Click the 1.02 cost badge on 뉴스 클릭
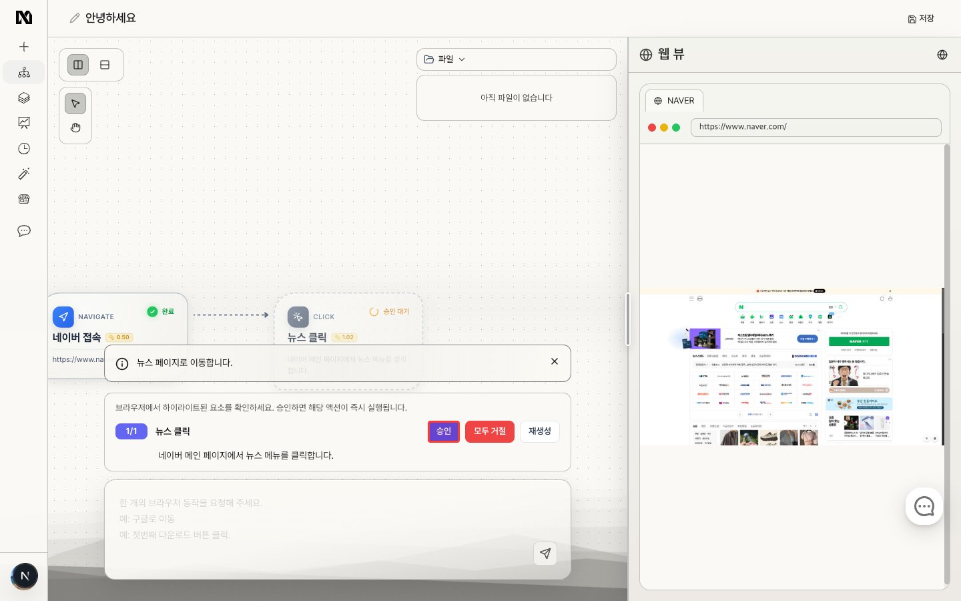 (344, 337)
